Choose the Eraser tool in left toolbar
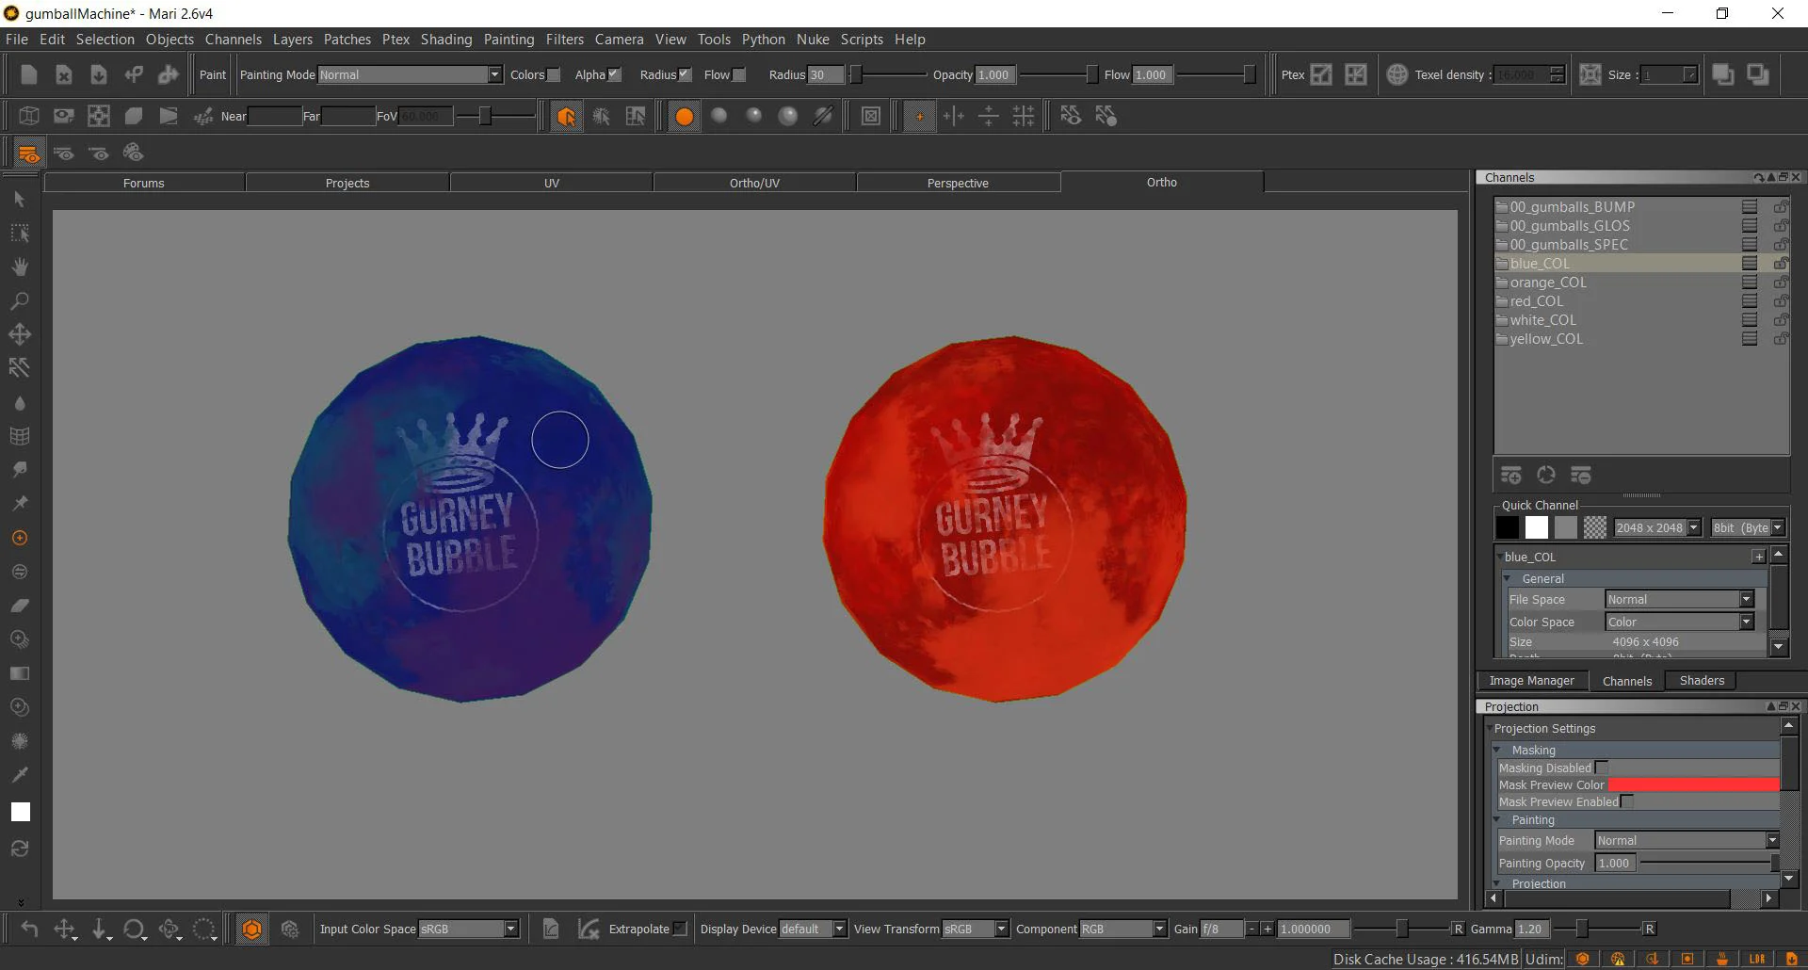The image size is (1808, 970). click(19, 606)
